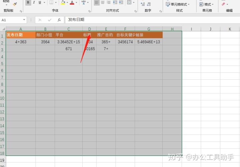Click the format painter brush
This screenshot has width=240, height=167.
coord(15,4)
